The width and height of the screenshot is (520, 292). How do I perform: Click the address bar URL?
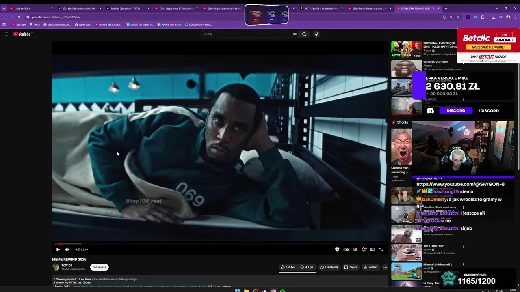tap(56, 17)
